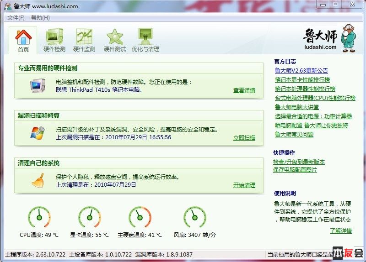Click the Ludashi app icon in the title bar

(x=8, y=6)
